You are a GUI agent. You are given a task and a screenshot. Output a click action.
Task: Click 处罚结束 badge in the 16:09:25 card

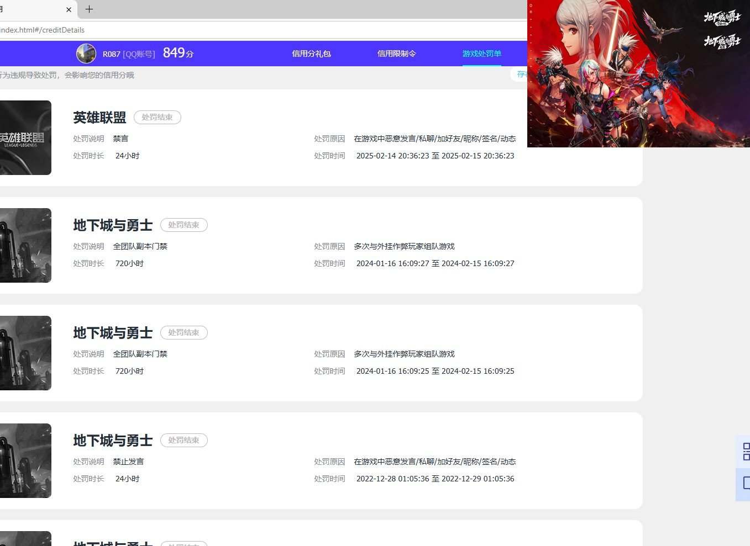point(184,332)
